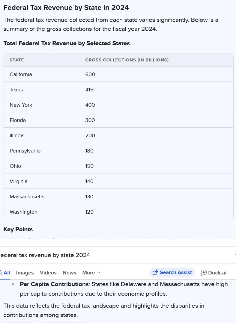236x323 pixels.
Task: Expand the More search categories dropdown
Action: pos(91,273)
